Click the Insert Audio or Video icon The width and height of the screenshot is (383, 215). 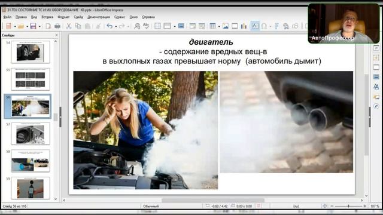coord(235,26)
